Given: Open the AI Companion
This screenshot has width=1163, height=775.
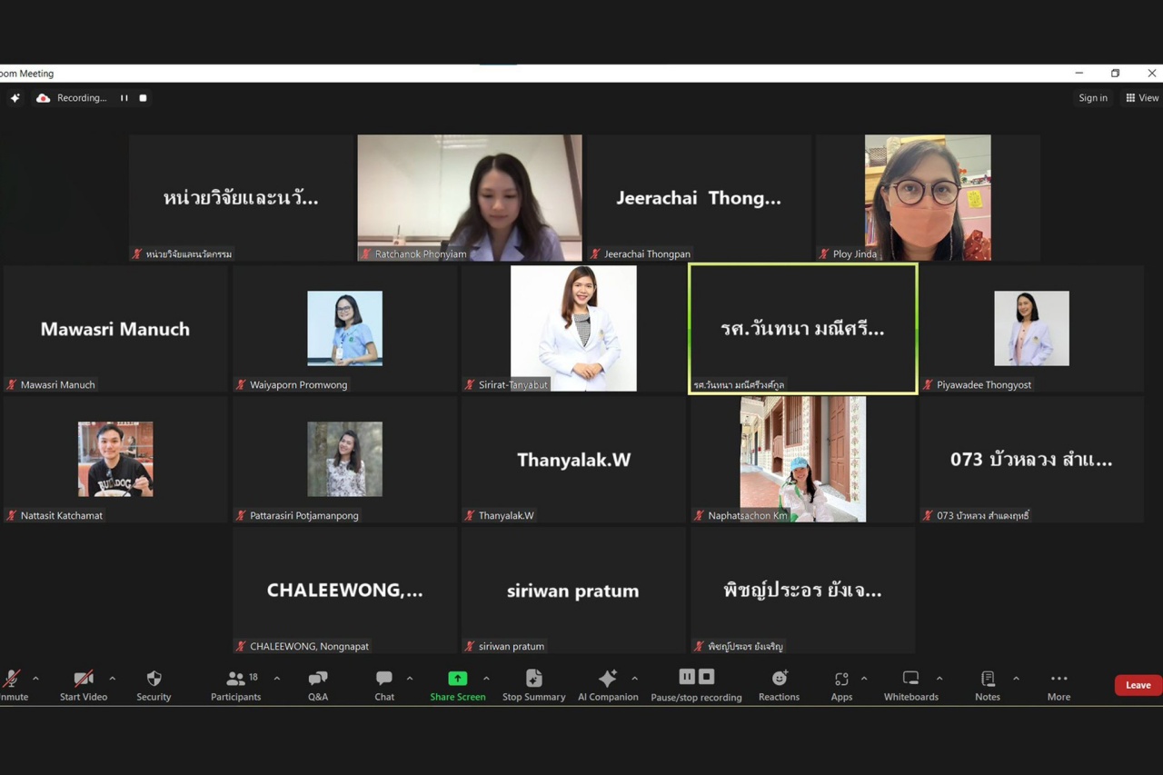Looking at the screenshot, I should [x=608, y=685].
